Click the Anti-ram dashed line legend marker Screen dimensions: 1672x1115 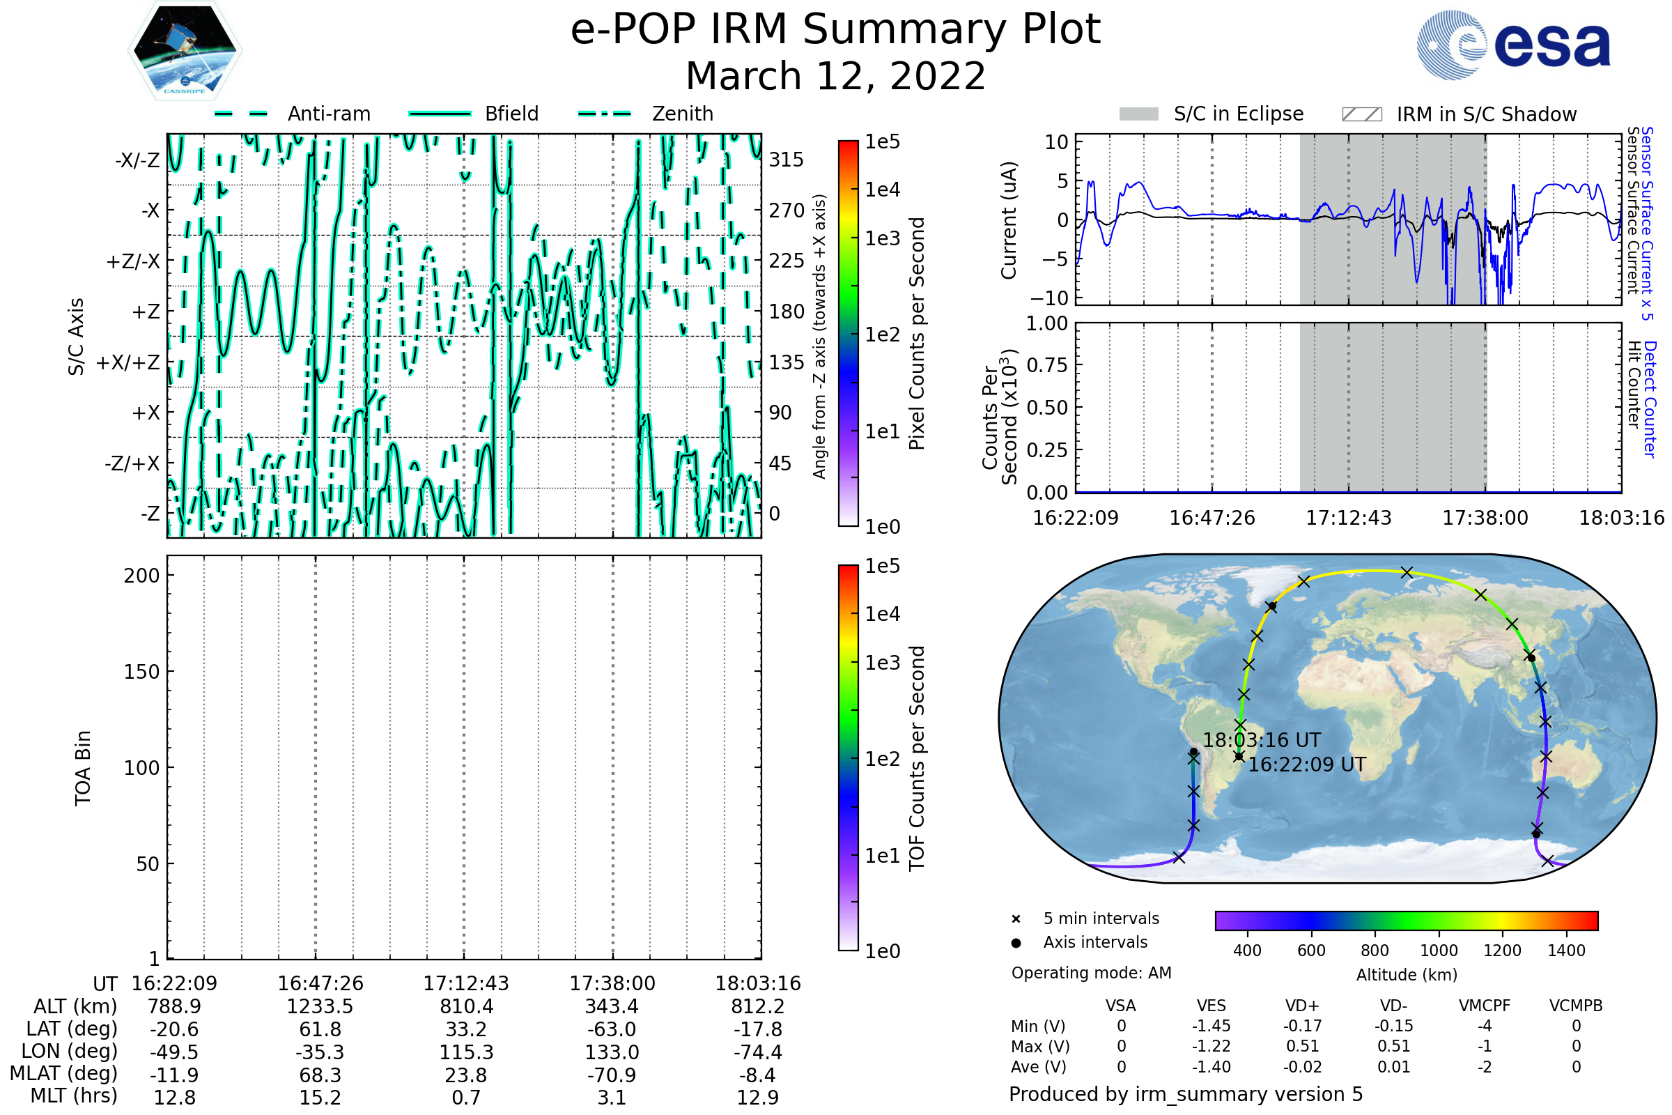click(241, 114)
